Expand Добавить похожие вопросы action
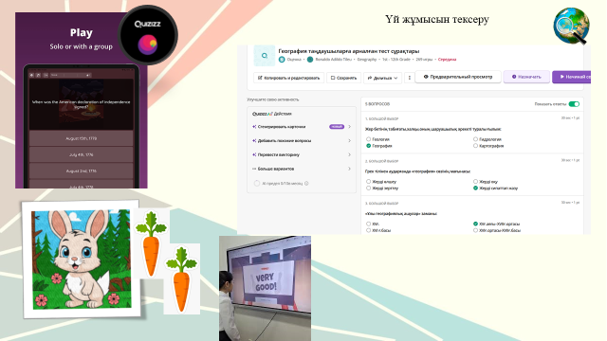The width and height of the screenshot is (607, 341). click(302, 141)
